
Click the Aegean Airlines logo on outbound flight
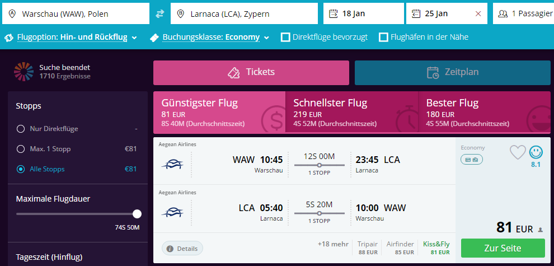tap(172, 165)
